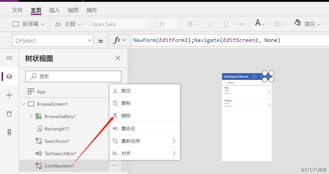Screen dimensions: 329x174
Task: Click the BrowseGallery1 gallery icon
Action: (39, 116)
